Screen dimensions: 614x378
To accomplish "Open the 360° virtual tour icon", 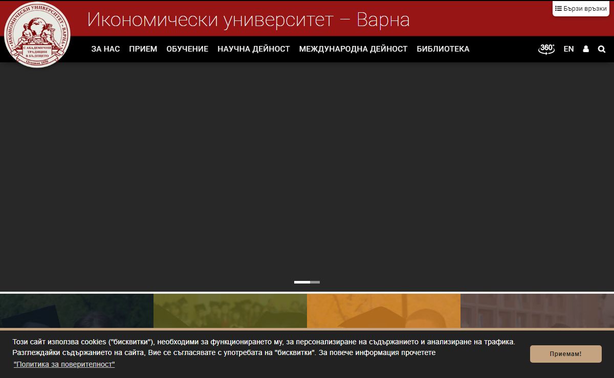I will (x=546, y=49).
